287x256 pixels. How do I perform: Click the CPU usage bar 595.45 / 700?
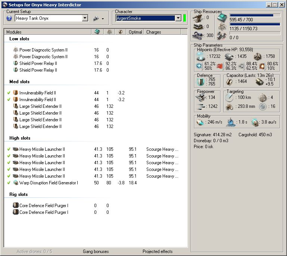tap(255, 15)
